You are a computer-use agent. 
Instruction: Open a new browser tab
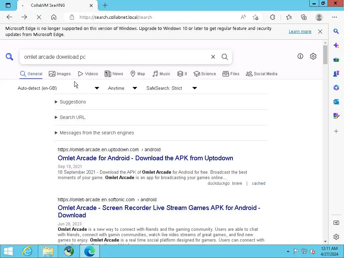(105, 5)
